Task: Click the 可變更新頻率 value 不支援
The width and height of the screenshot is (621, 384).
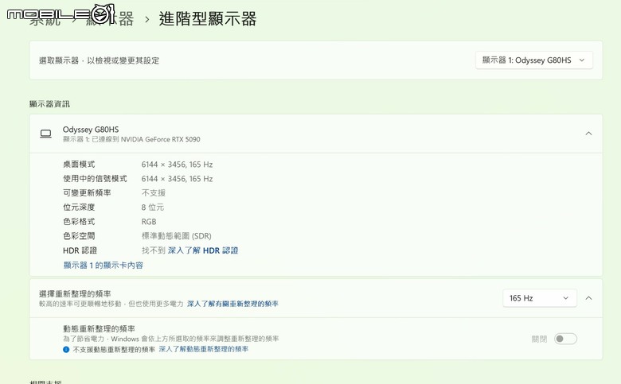Action: tap(154, 193)
